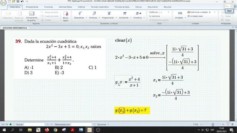The image size is (237, 133).
Task: Open the Simbólica arrow icon
Action: click(x=138, y=13)
